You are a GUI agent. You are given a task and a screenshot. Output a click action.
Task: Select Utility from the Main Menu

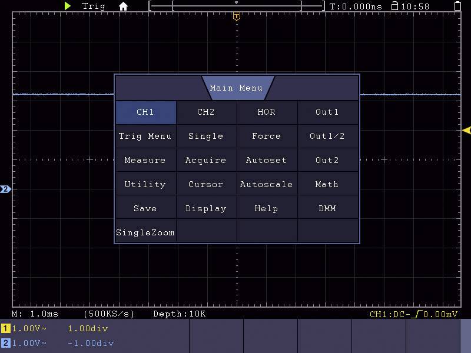coord(145,184)
